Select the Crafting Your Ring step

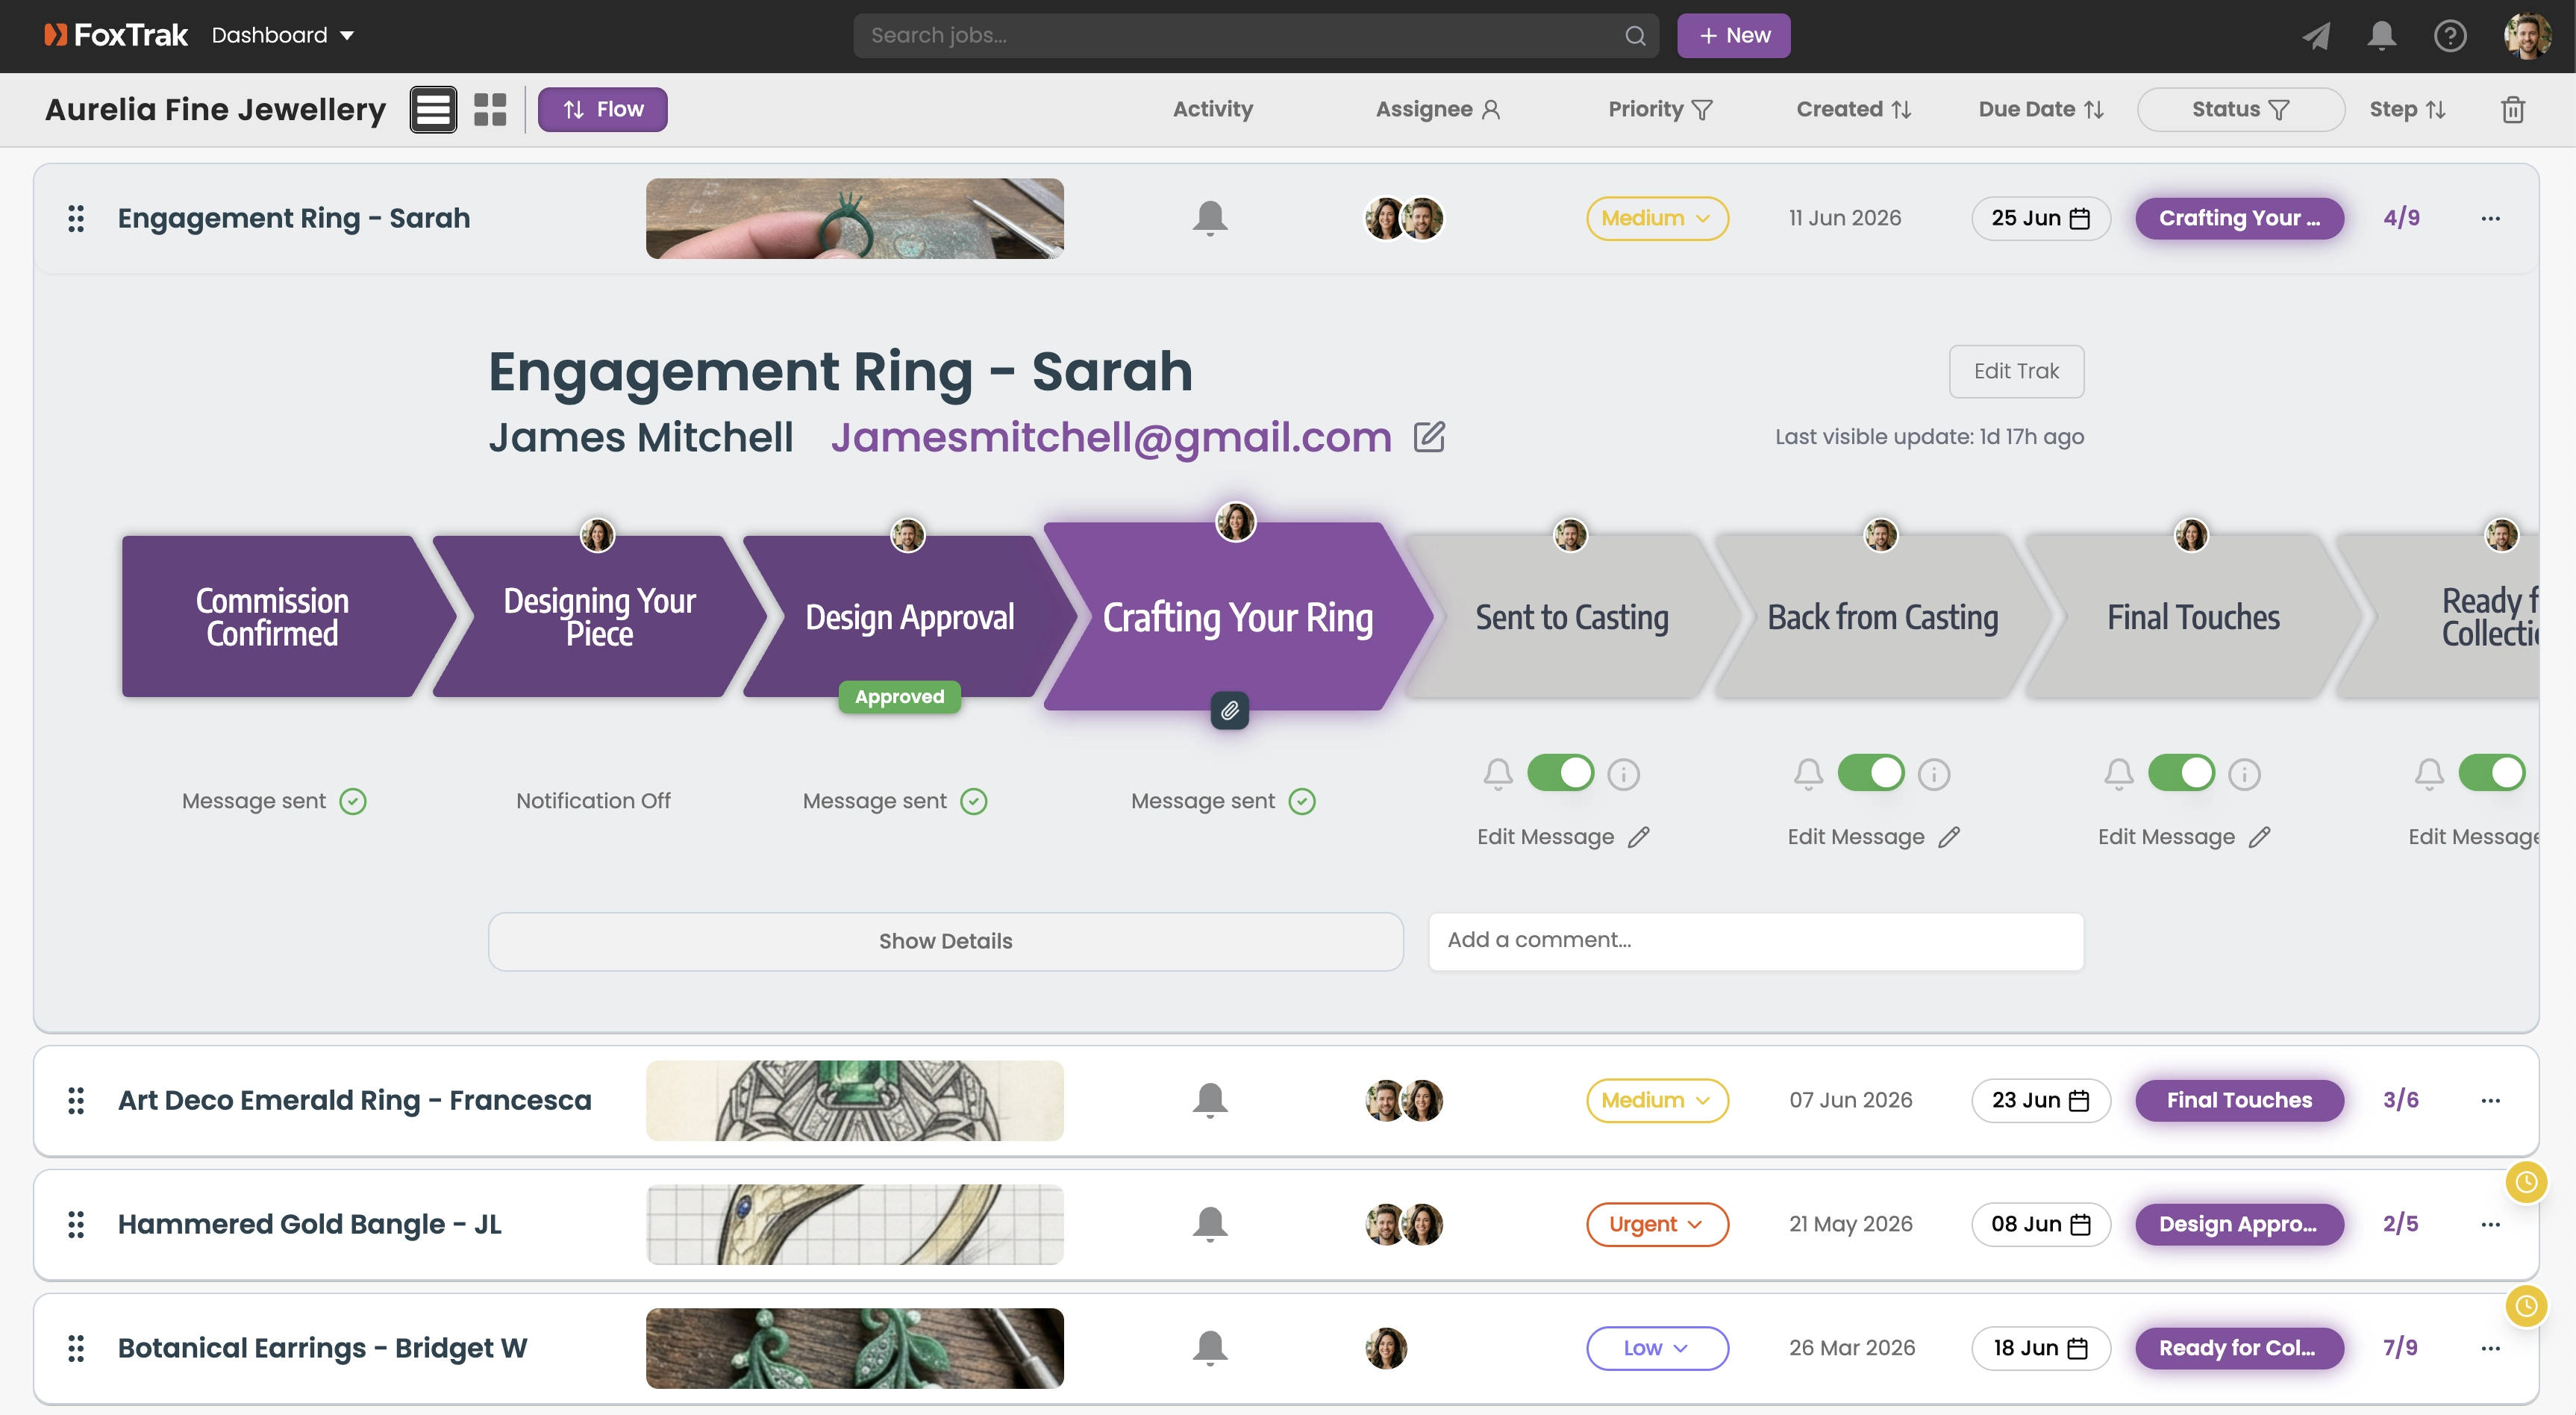tap(1237, 617)
